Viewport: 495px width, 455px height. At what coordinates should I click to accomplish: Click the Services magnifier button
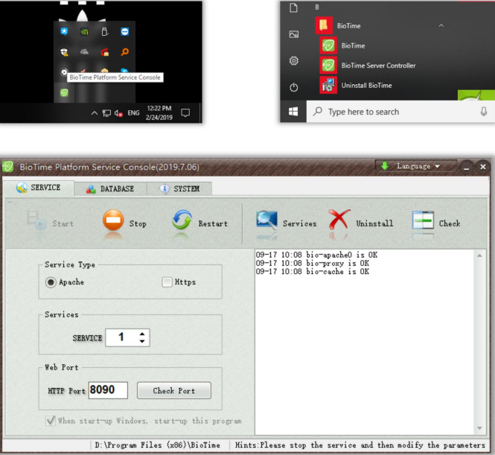286,223
